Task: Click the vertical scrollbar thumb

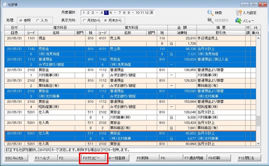Action: pyautogui.click(x=258, y=121)
